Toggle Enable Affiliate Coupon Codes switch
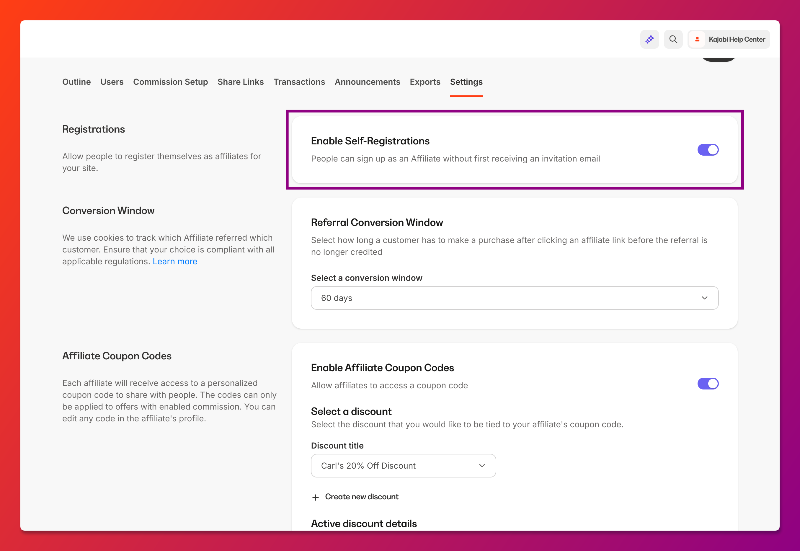 [x=708, y=384]
